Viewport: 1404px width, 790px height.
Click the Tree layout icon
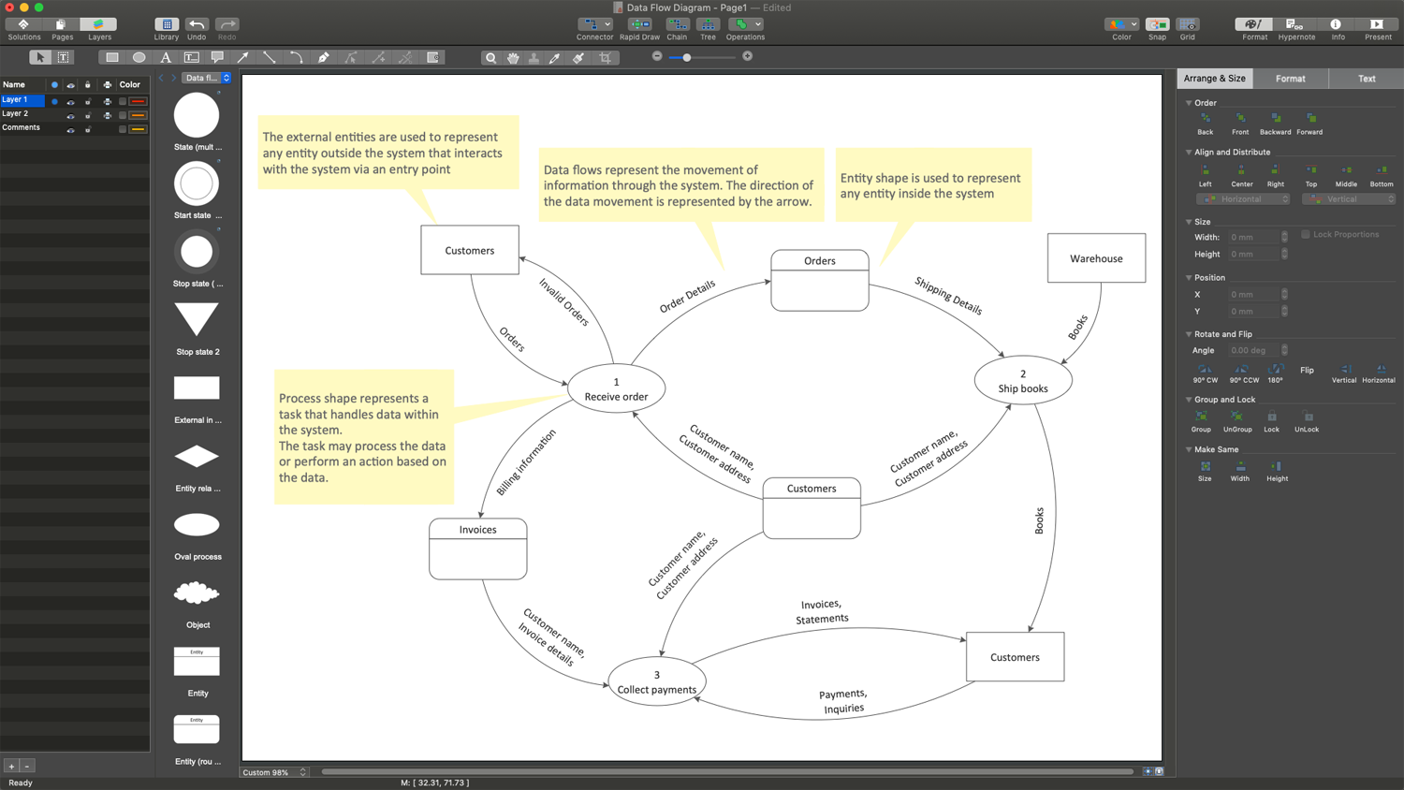[x=708, y=25]
